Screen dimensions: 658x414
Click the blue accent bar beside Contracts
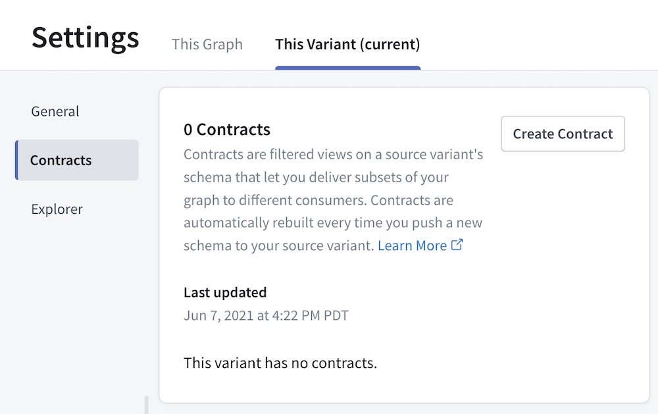16,160
